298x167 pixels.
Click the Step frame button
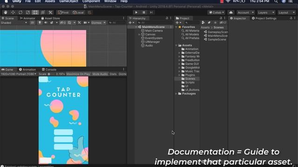pos(151,13)
